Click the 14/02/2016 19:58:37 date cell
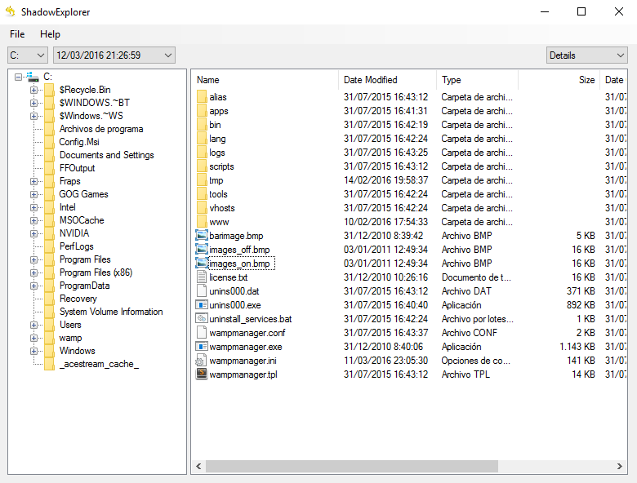 (x=385, y=180)
